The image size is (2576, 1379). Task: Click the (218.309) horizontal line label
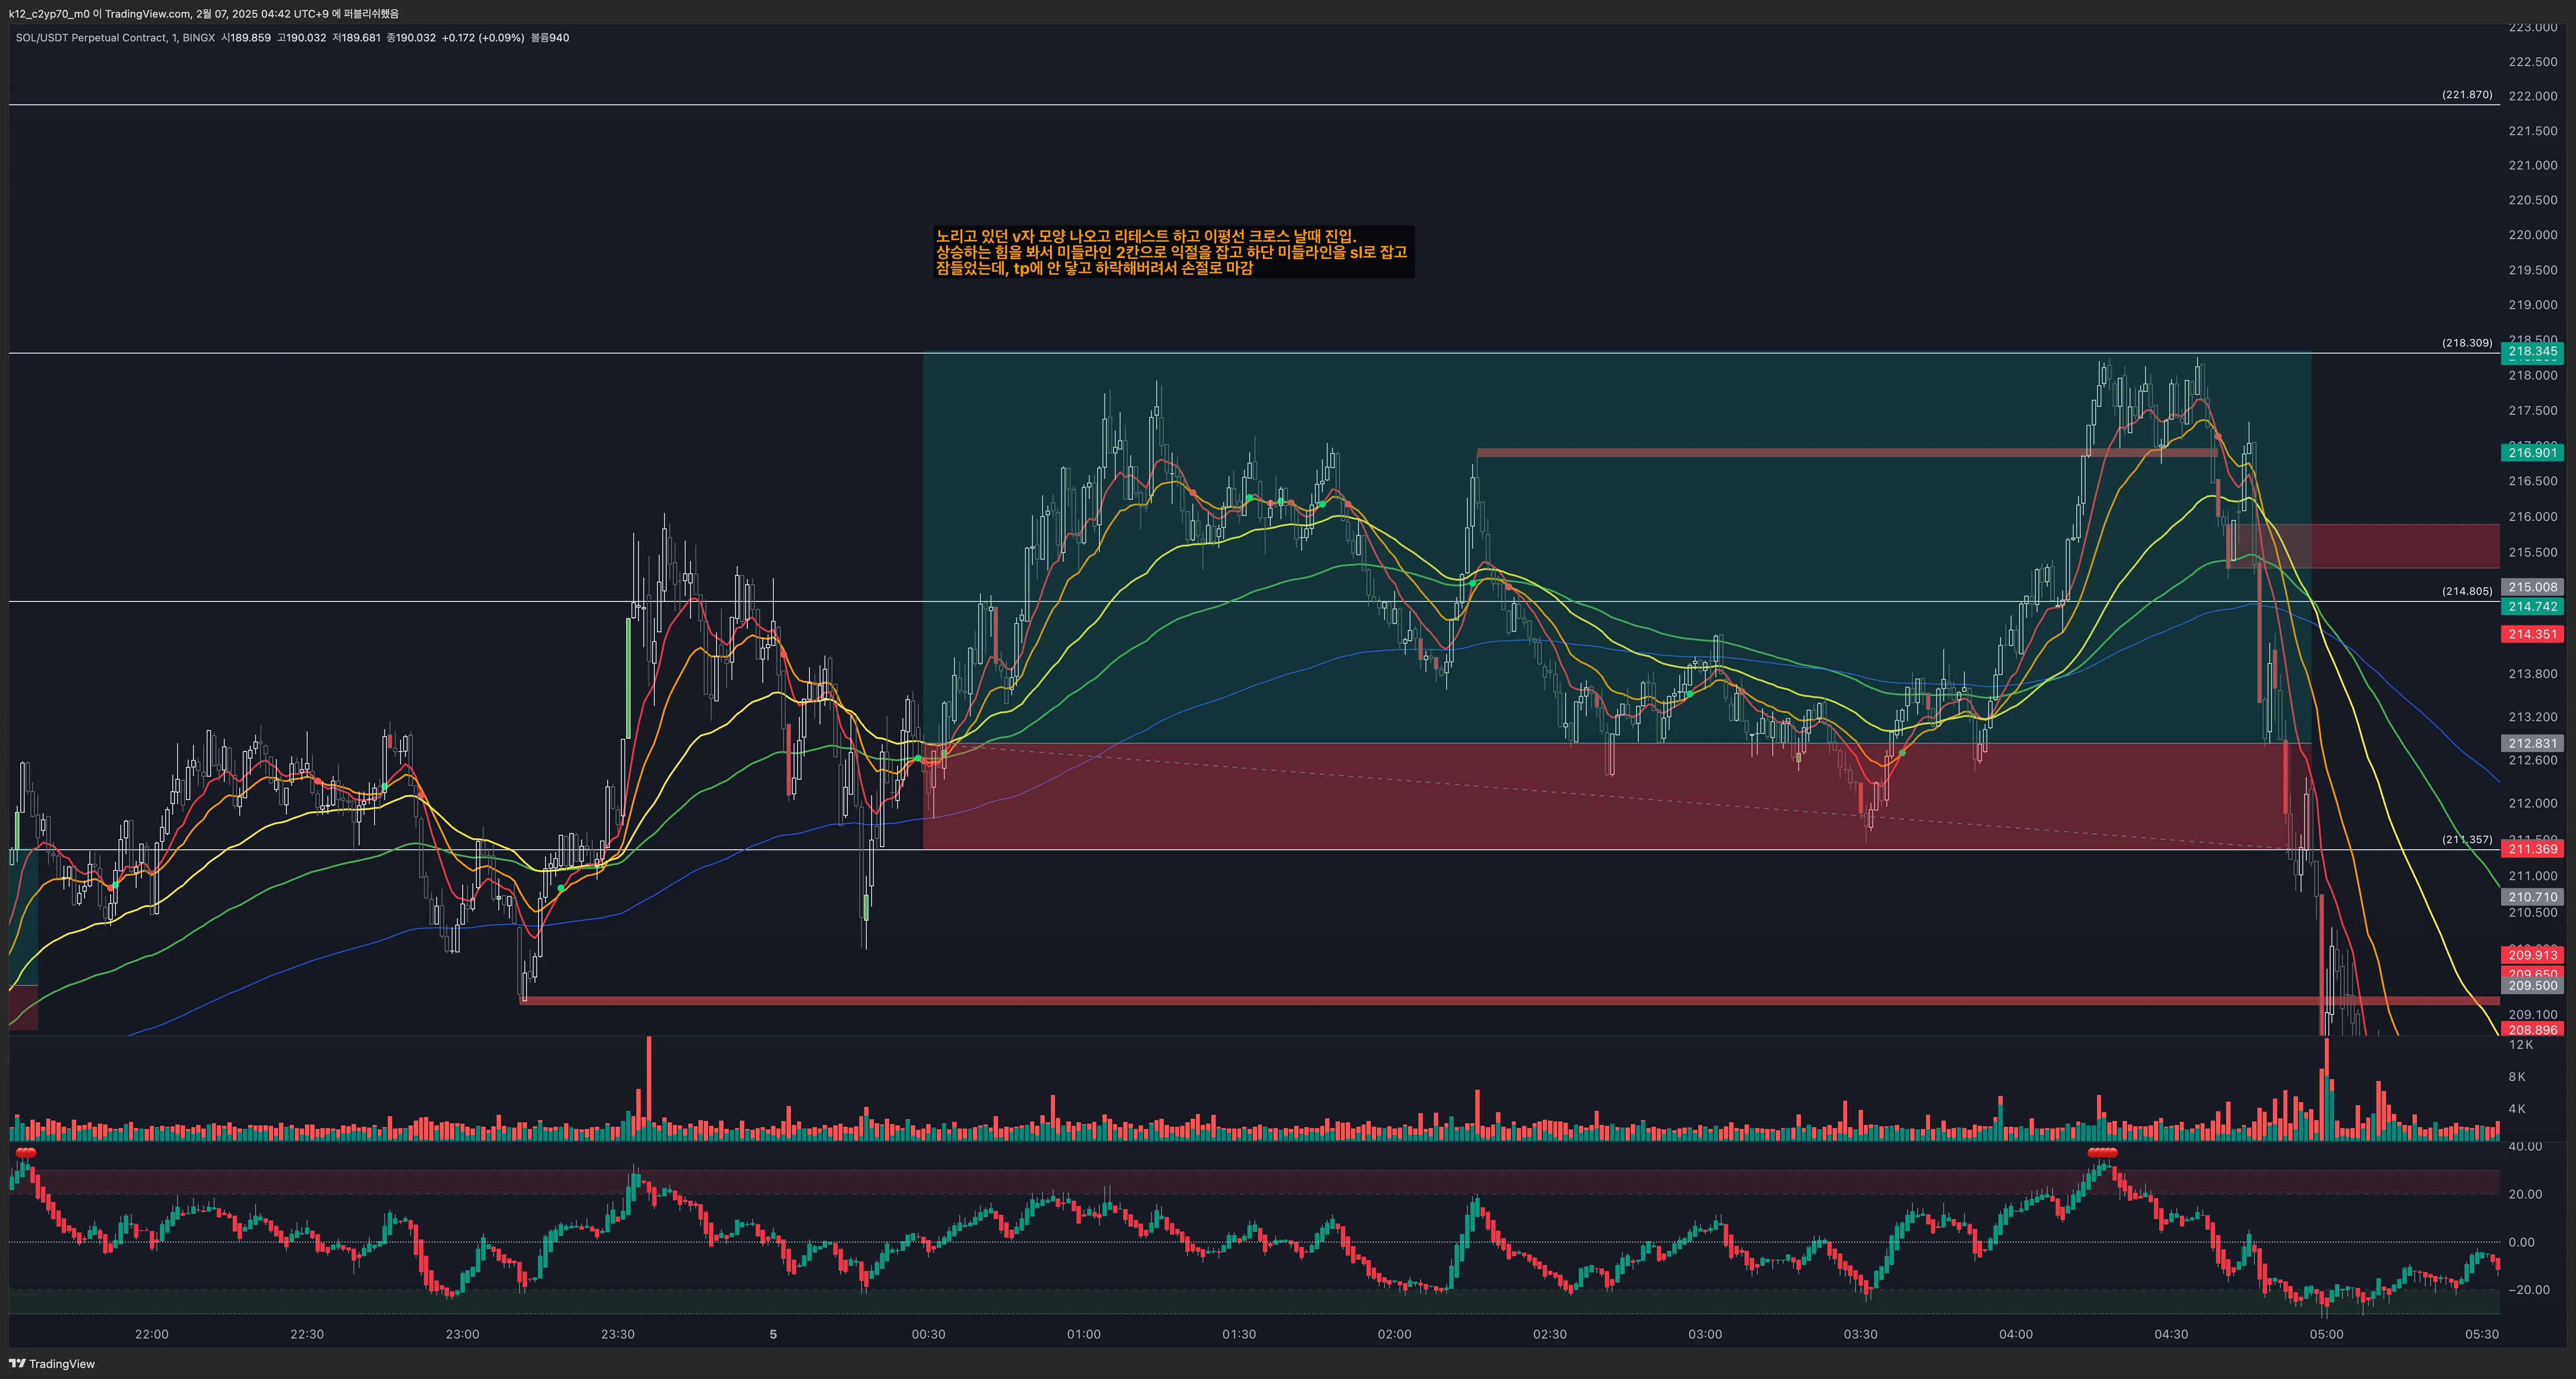(2467, 343)
